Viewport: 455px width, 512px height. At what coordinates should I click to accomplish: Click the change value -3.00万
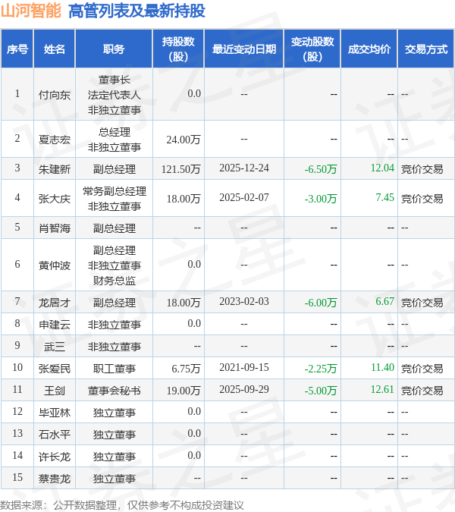(321, 199)
